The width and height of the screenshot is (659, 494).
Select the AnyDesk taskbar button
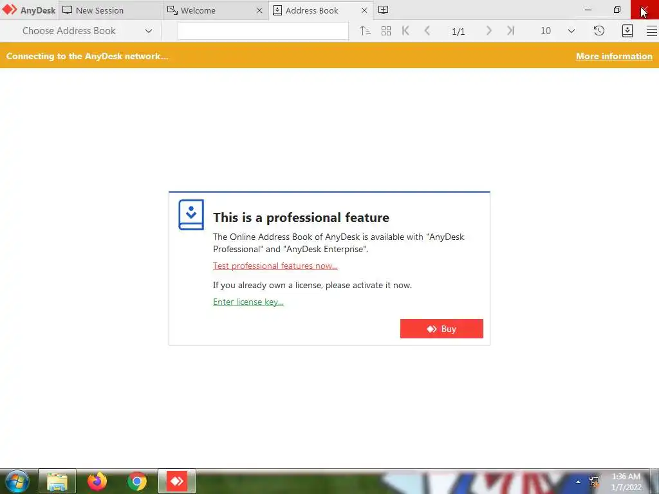(x=177, y=481)
